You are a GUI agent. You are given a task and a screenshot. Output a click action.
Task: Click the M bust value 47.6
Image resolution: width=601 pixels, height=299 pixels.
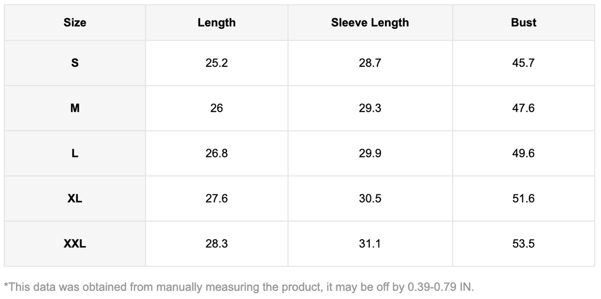(524, 108)
